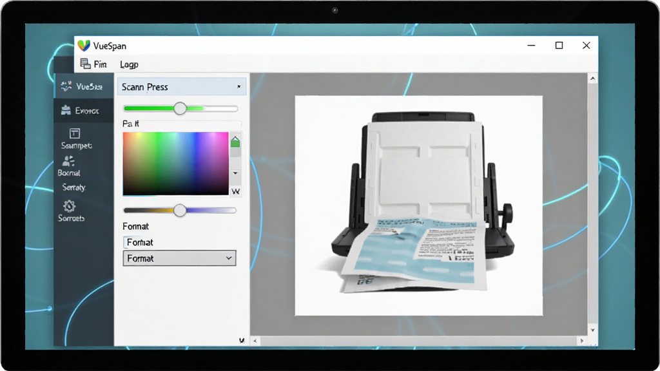Click the VueSpan heart logo icon
This screenshot has width=660, height=371.
click(x=84, y=46)
